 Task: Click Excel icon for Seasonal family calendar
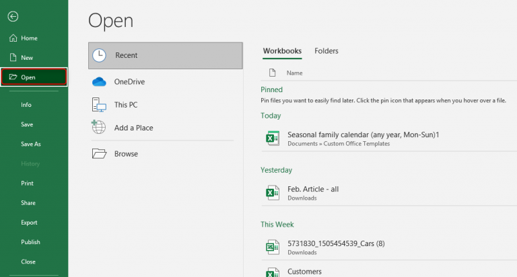click(272, 138)
